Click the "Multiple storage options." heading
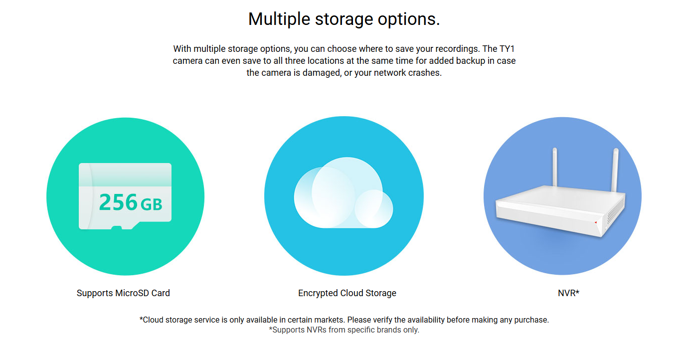The width and height of the screenshot is (683, 347). [x=344, y=19]
